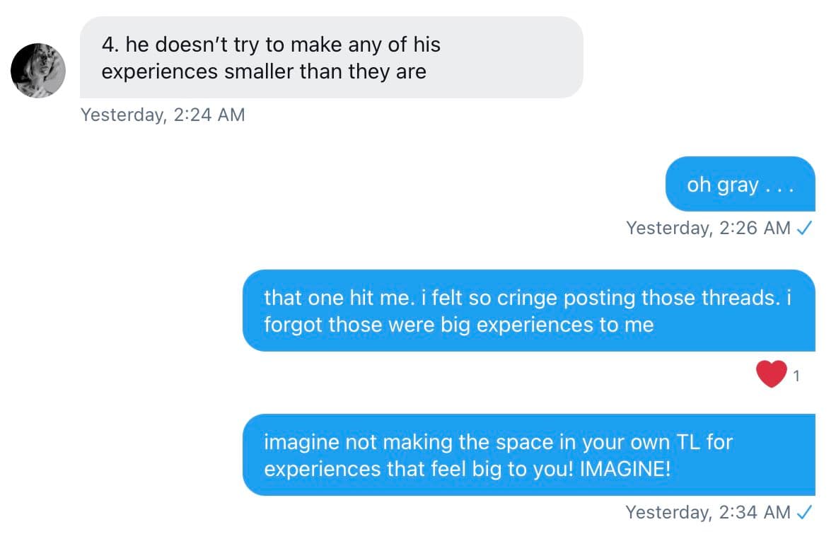This screenshot has width=836, height=539.
Task: Click the read checkmark beside 2:26 AM
Action: tap(803, 228)
